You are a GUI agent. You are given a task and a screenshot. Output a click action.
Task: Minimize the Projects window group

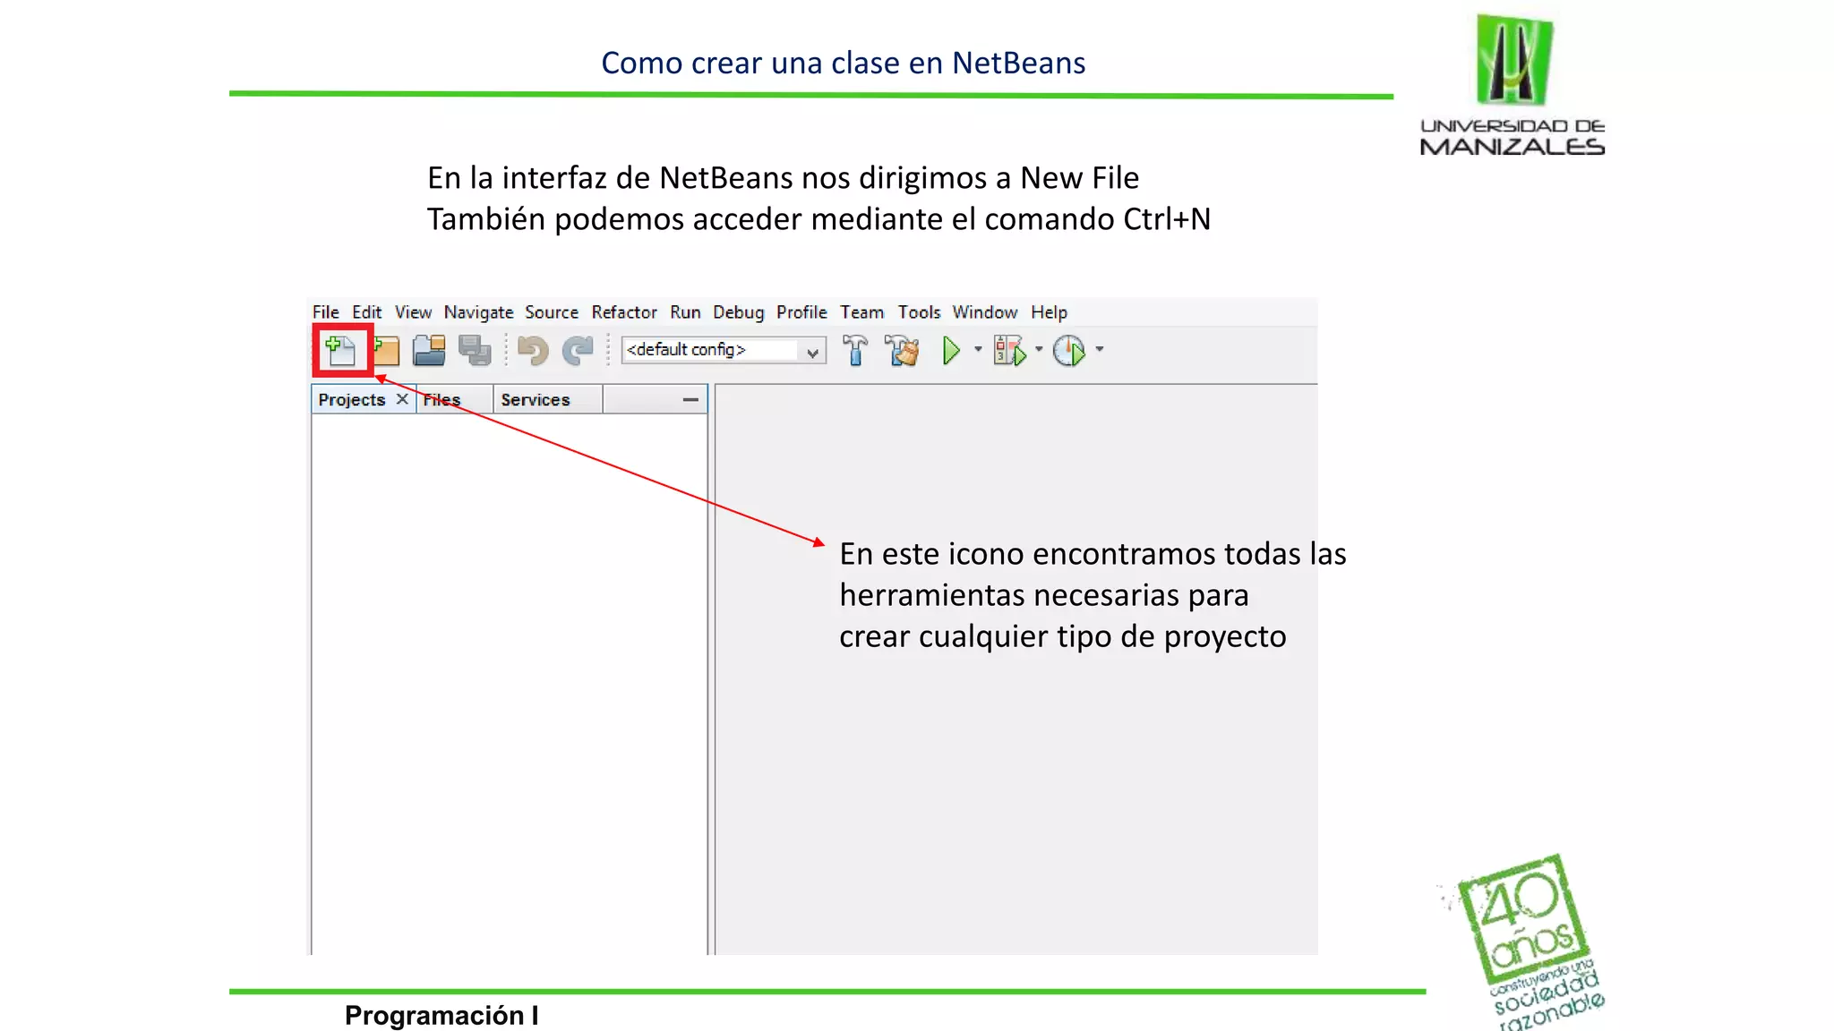click(690, 400)
